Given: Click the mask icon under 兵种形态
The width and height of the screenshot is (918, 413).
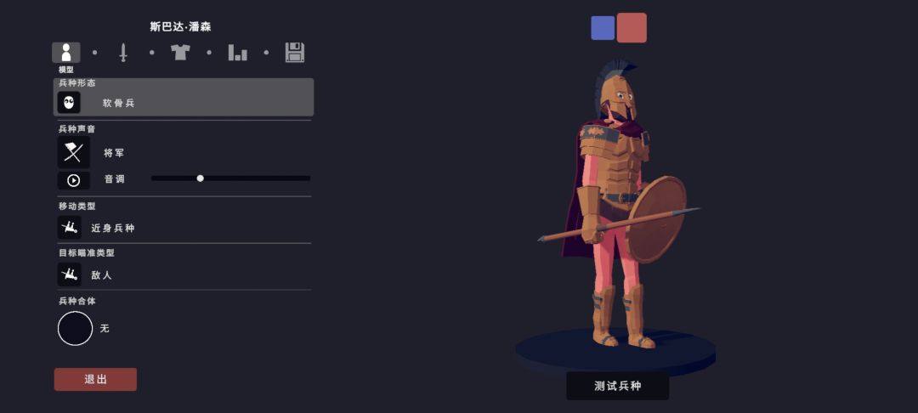Looking at the screenshot, I should click(69, 102).
